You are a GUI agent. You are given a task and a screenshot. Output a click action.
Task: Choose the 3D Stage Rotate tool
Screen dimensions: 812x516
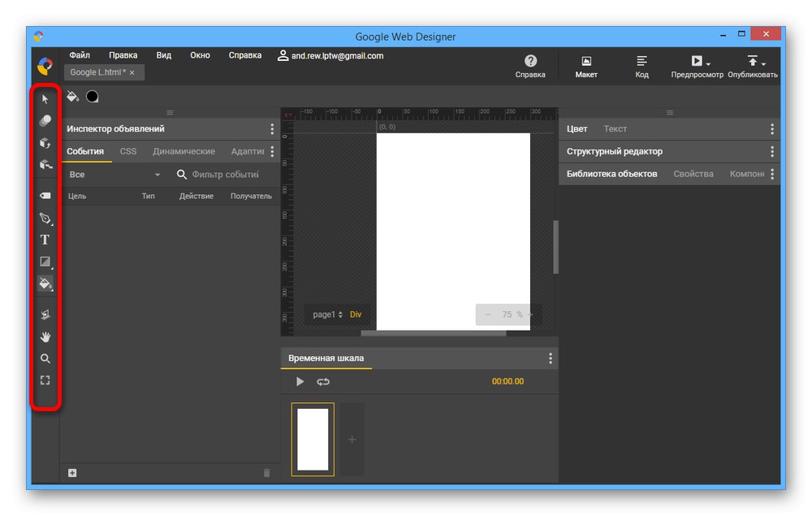pyautogui.click(x=45, y=314)
